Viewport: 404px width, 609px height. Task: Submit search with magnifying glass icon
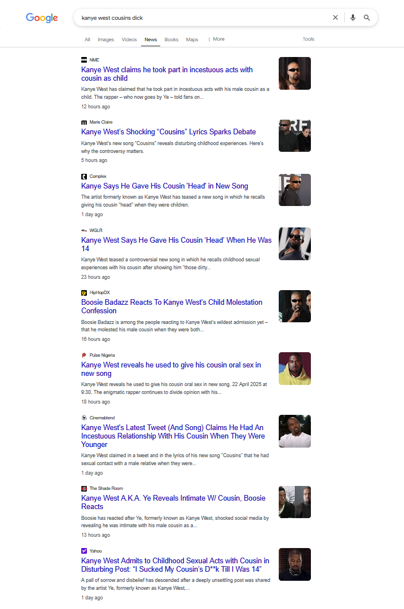(x=367, y=17)
